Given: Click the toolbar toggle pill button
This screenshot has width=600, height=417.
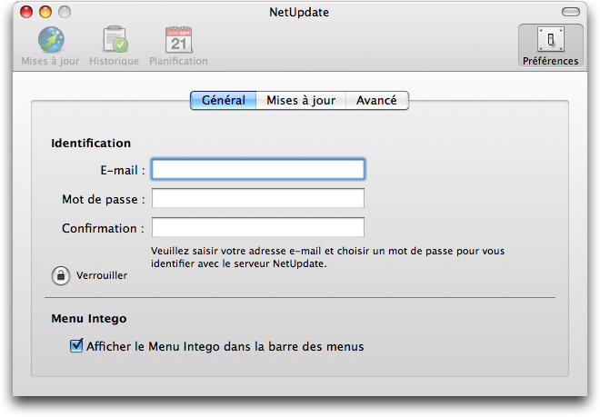Looking at the screenshot, I should [x=571, y=12].
